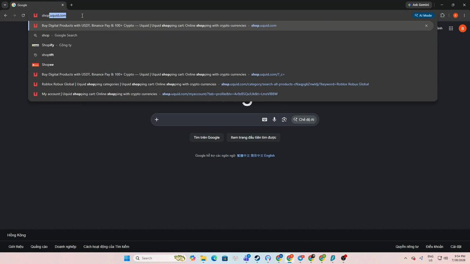Image resolution: width=470 pixels, height=264 pixels.
Task: Open the Chrome three-dot menu
Action: click(465, 15)
